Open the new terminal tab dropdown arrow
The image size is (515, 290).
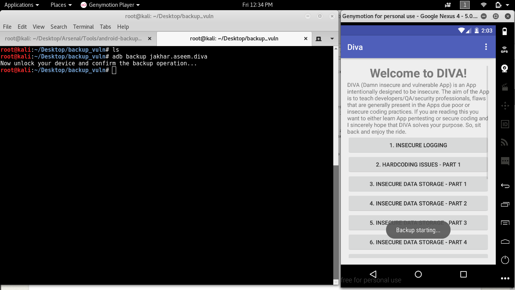coord(331,39)
